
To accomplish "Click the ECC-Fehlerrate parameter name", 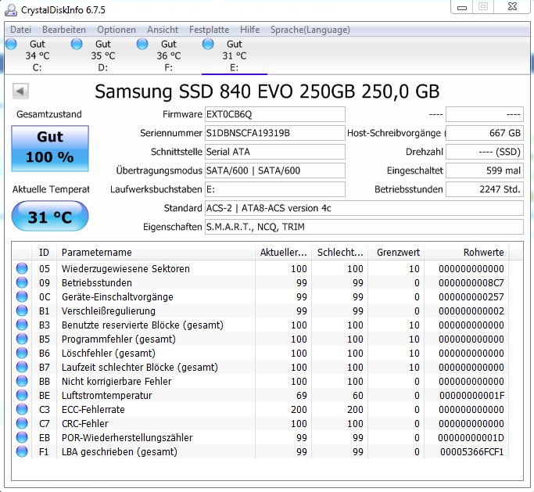I will [93, 410].
